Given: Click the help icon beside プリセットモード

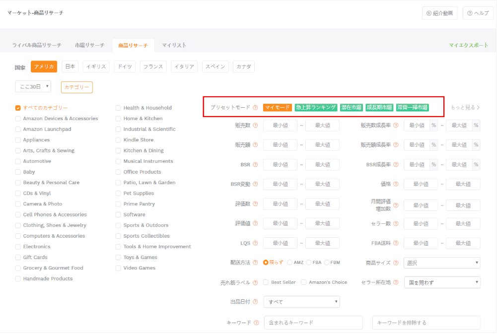Looking at the screenshot, I should [x=255, y=108].
